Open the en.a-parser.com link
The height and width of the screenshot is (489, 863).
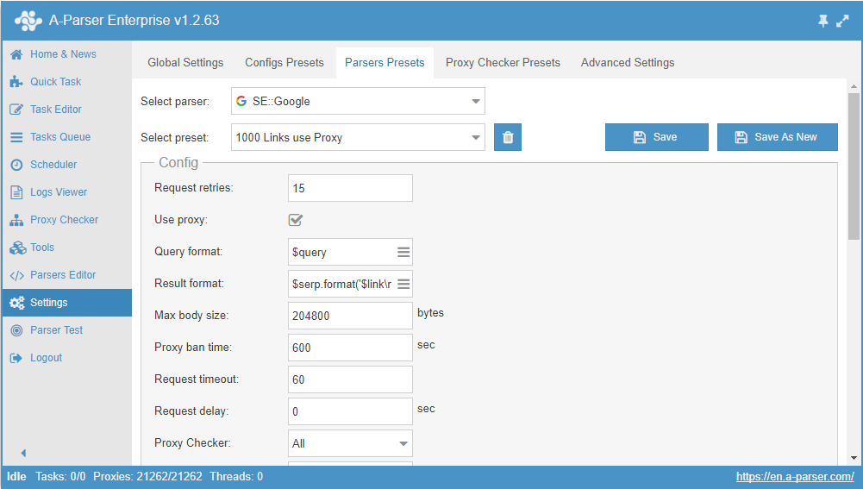[795, 476]
